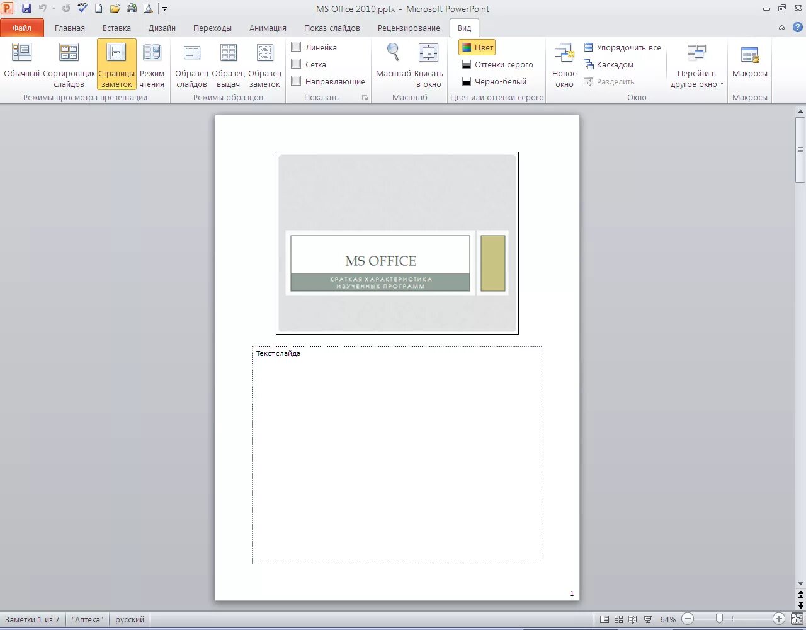Open Print Preview magnifier icon
This screenshot has width=806, height=630.
coord(148,9)
